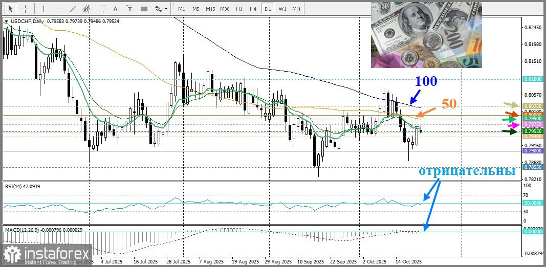Click the H4 timeframe button
Image resolution: width=546 pixels, height=267 pixels.
(x=253, y=9)
